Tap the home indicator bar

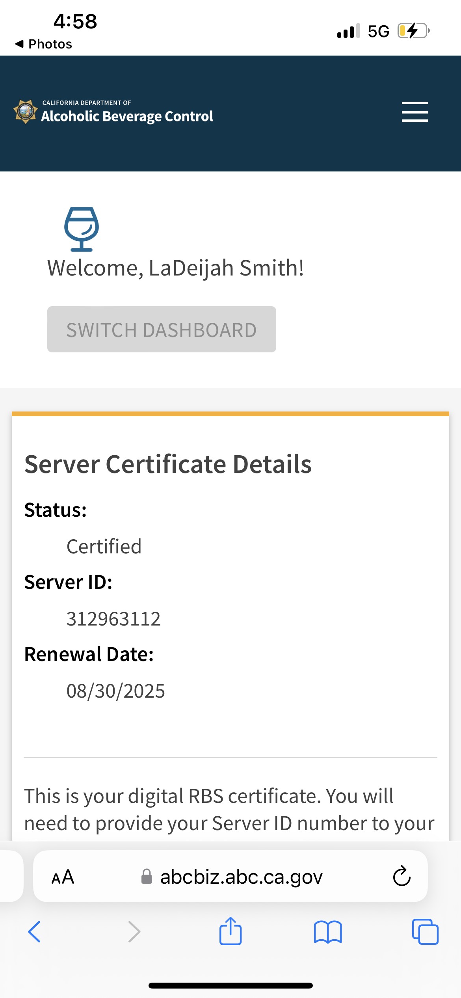230,985
